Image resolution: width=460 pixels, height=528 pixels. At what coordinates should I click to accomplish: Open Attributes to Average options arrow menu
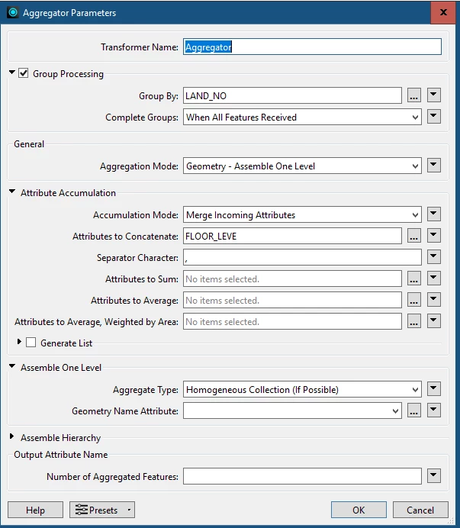pos(434,299)
